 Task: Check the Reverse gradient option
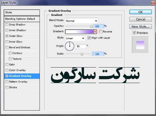[x=101, y=32]
